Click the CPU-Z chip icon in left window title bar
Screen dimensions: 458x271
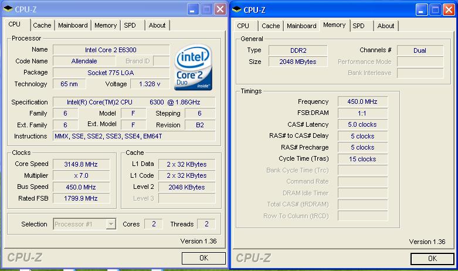pos(8,9)
